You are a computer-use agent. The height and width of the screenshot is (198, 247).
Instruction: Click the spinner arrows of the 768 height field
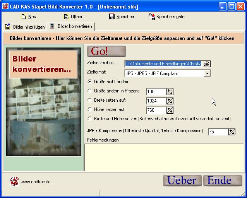pyautogui.click(x=170, y=110)
